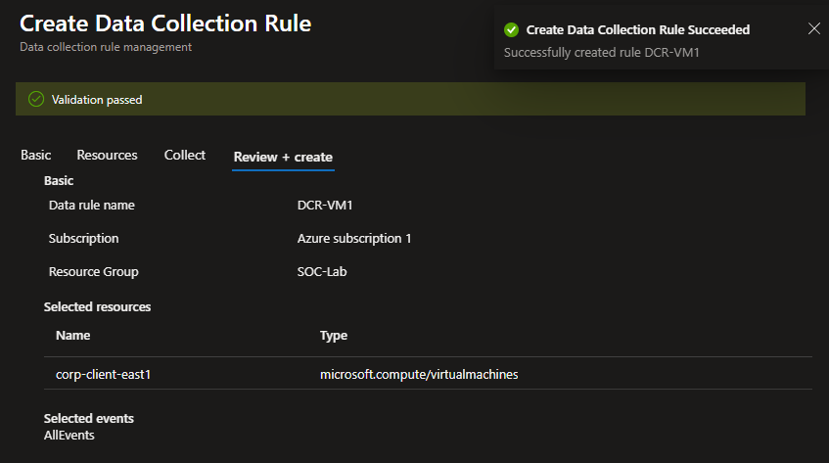Switch to the Basic tab

click(36, 156)
